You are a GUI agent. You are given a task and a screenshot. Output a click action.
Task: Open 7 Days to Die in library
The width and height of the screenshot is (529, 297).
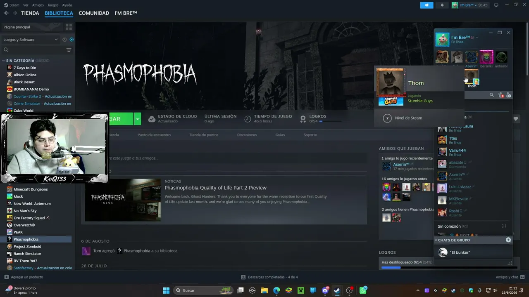[x=25, y=68]
